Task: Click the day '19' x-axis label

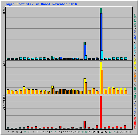Action: coord(81,132)
